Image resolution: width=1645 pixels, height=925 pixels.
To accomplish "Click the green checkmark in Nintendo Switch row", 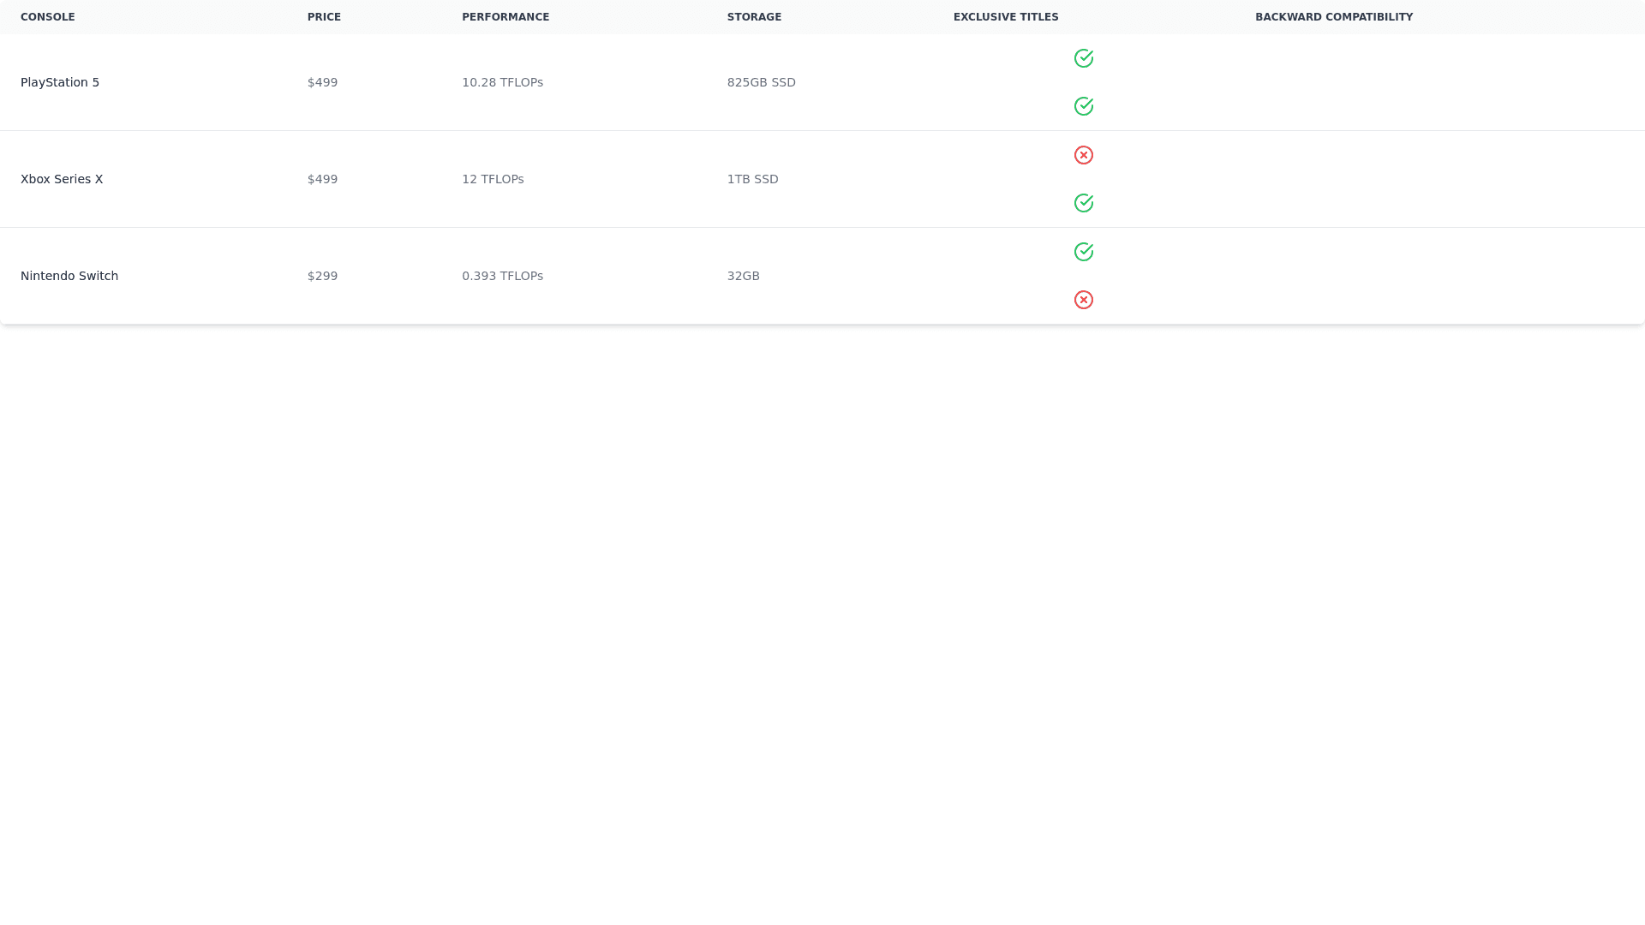I will coord(1083,252).
